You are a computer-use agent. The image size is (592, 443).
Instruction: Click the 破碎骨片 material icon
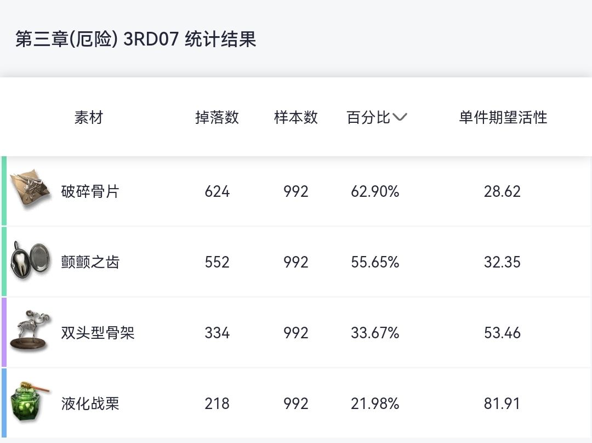pos(31,190)
